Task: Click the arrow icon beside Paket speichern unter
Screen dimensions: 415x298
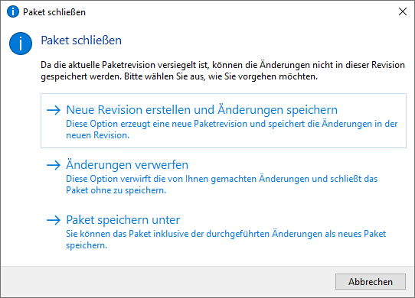Action: (x=54, y=220)
